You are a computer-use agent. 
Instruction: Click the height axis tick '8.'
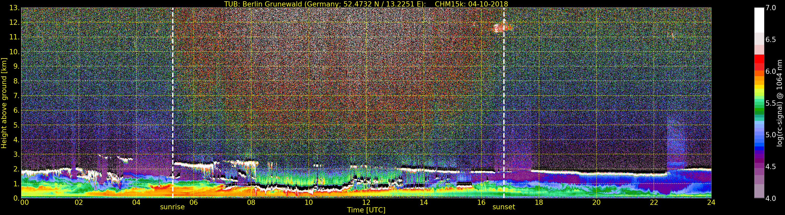pyautogui.click(x=16, y=81)
